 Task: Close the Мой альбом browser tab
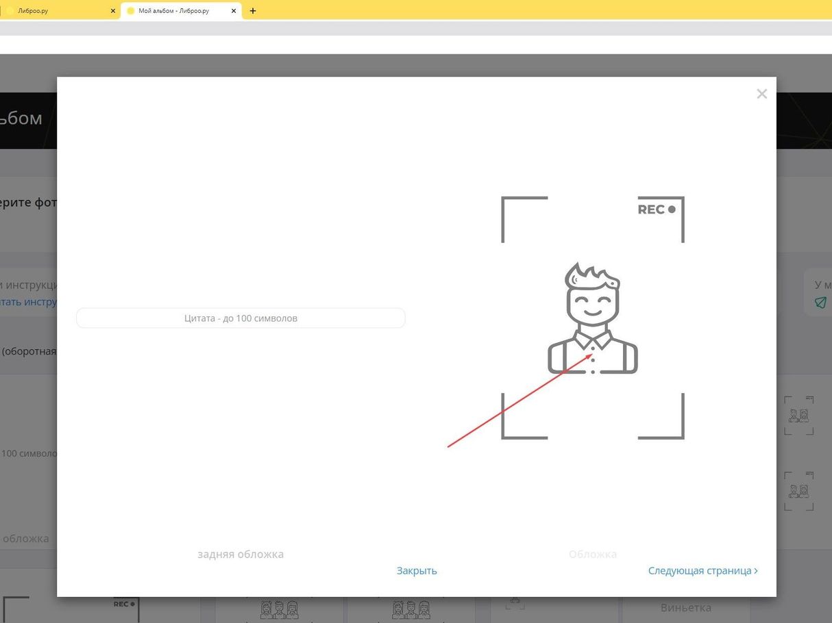pos(234,11)
